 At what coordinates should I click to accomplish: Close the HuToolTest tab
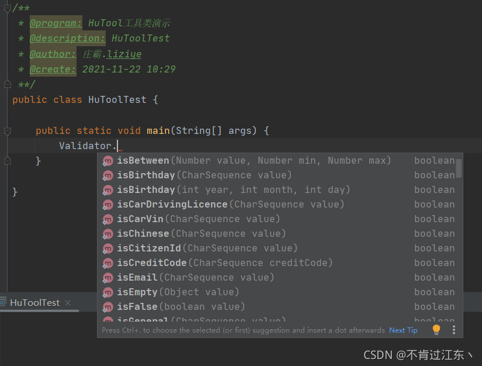pos(68,303)
